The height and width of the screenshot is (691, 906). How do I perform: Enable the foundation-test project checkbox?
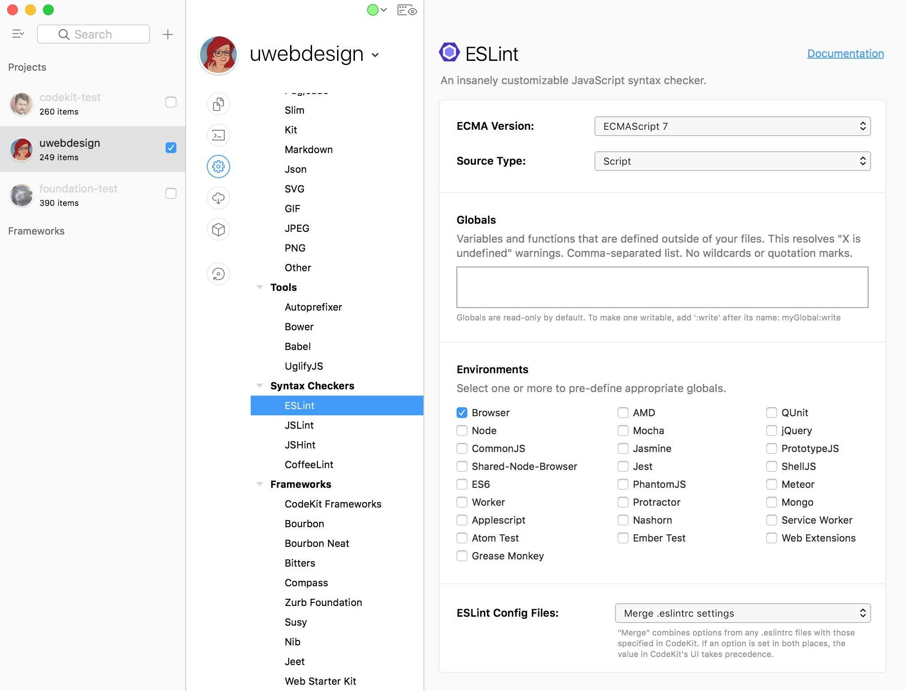171,193
